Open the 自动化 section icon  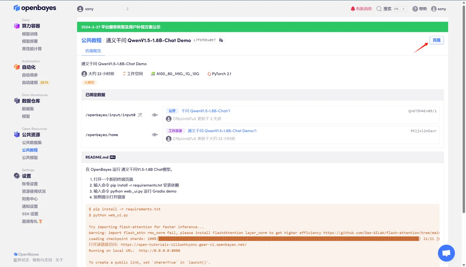tap(17, 67)
